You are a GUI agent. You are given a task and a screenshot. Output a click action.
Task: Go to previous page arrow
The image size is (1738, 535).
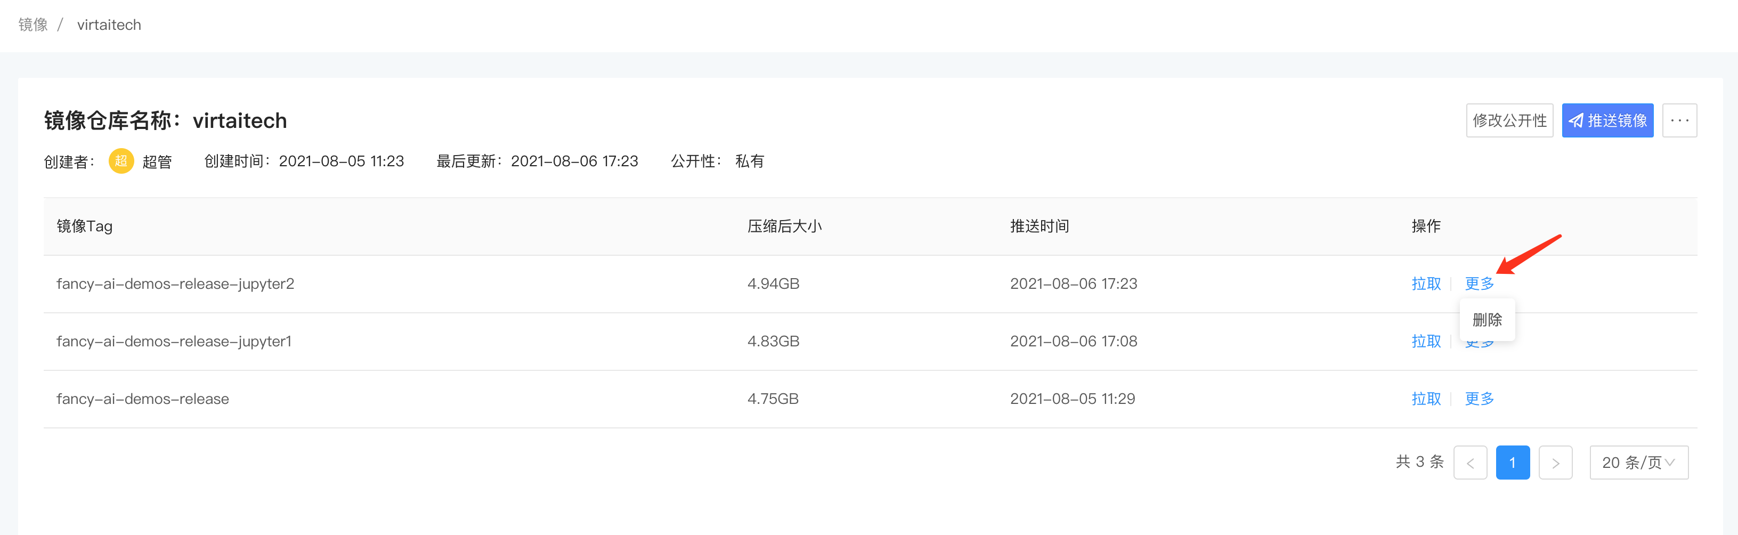point(1470,463)
